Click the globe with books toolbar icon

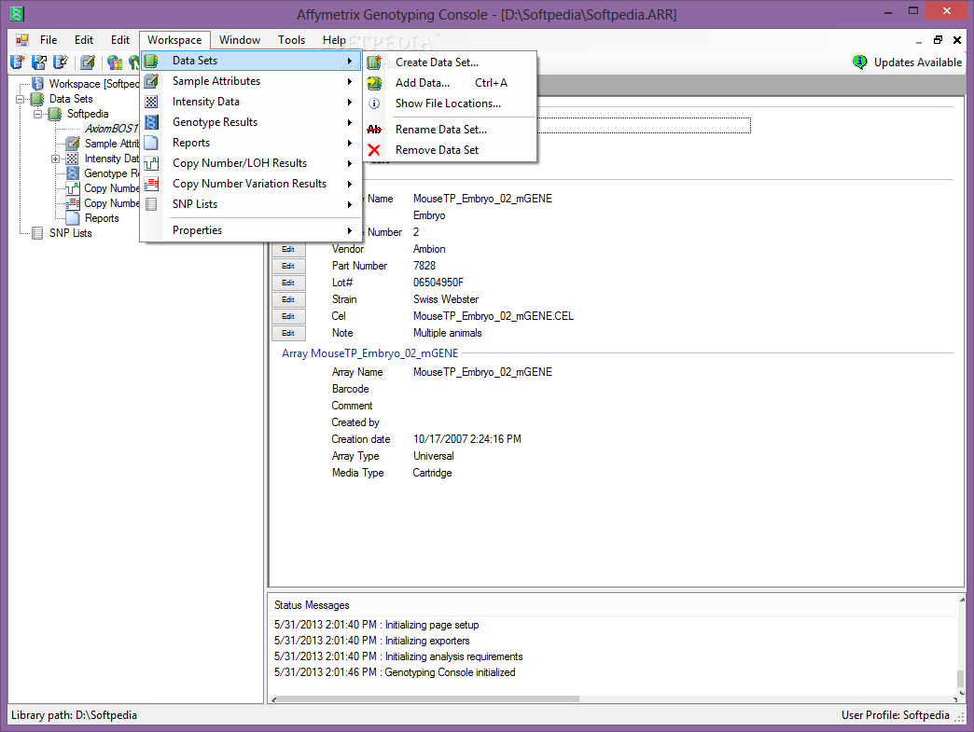coord(115,62)
